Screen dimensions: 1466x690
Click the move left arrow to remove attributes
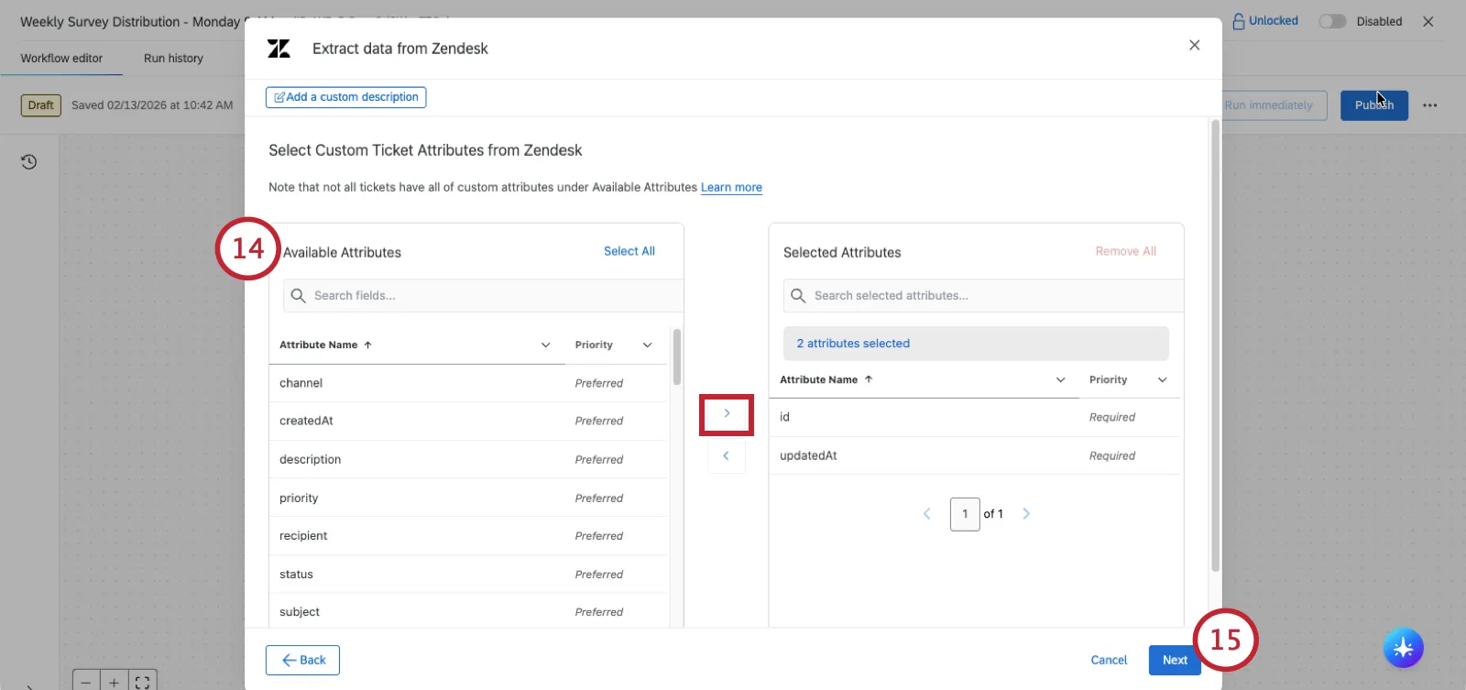727,455
